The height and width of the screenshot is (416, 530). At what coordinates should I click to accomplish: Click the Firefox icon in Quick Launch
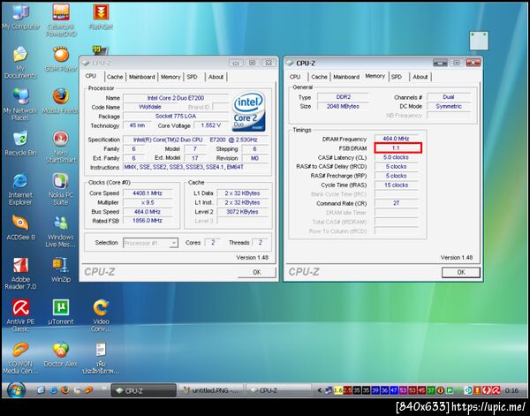(65, 390)
